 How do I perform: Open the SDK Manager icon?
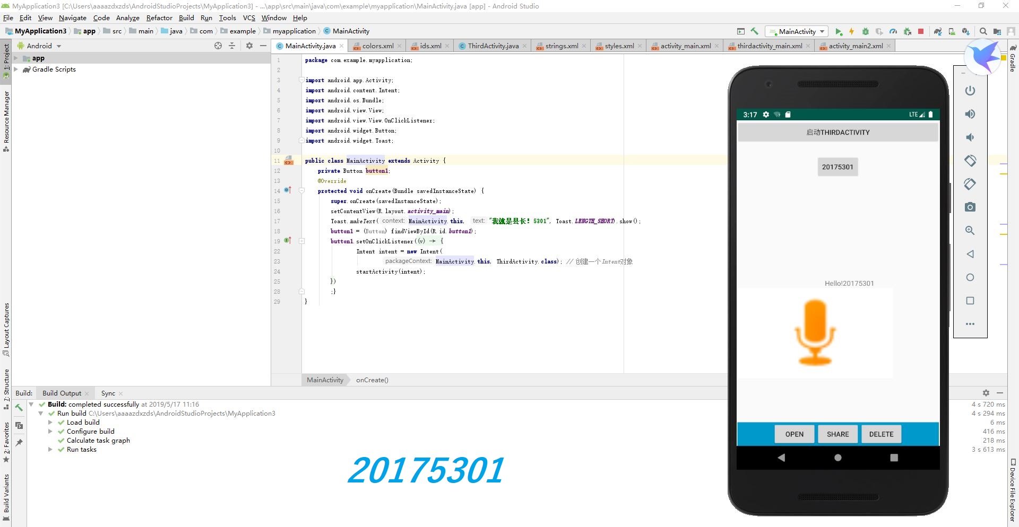(x=966, y=32)
